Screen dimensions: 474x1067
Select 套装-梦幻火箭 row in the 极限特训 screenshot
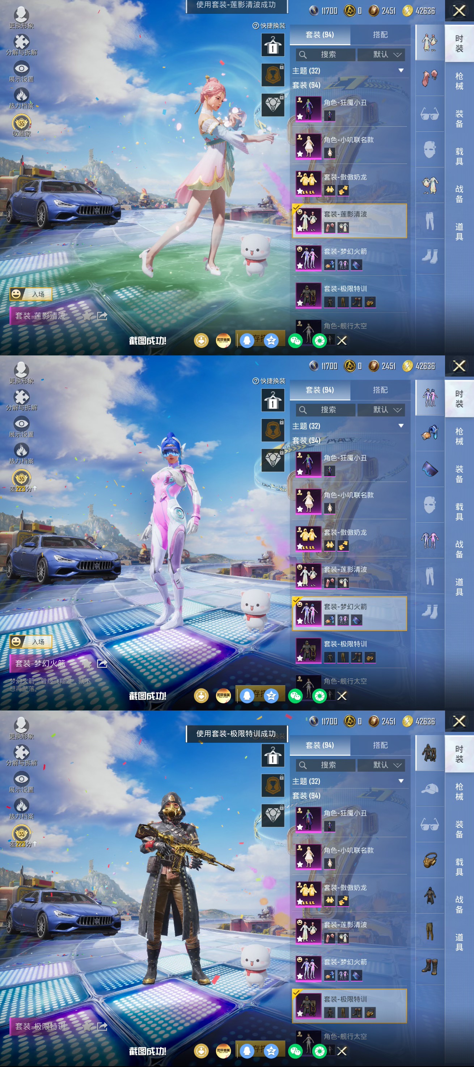click(350, 969)
